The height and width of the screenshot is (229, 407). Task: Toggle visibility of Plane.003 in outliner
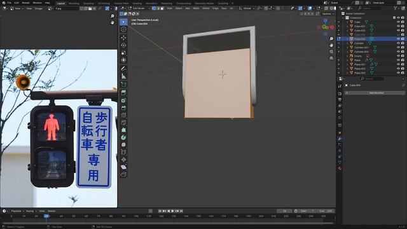(398, 73)
